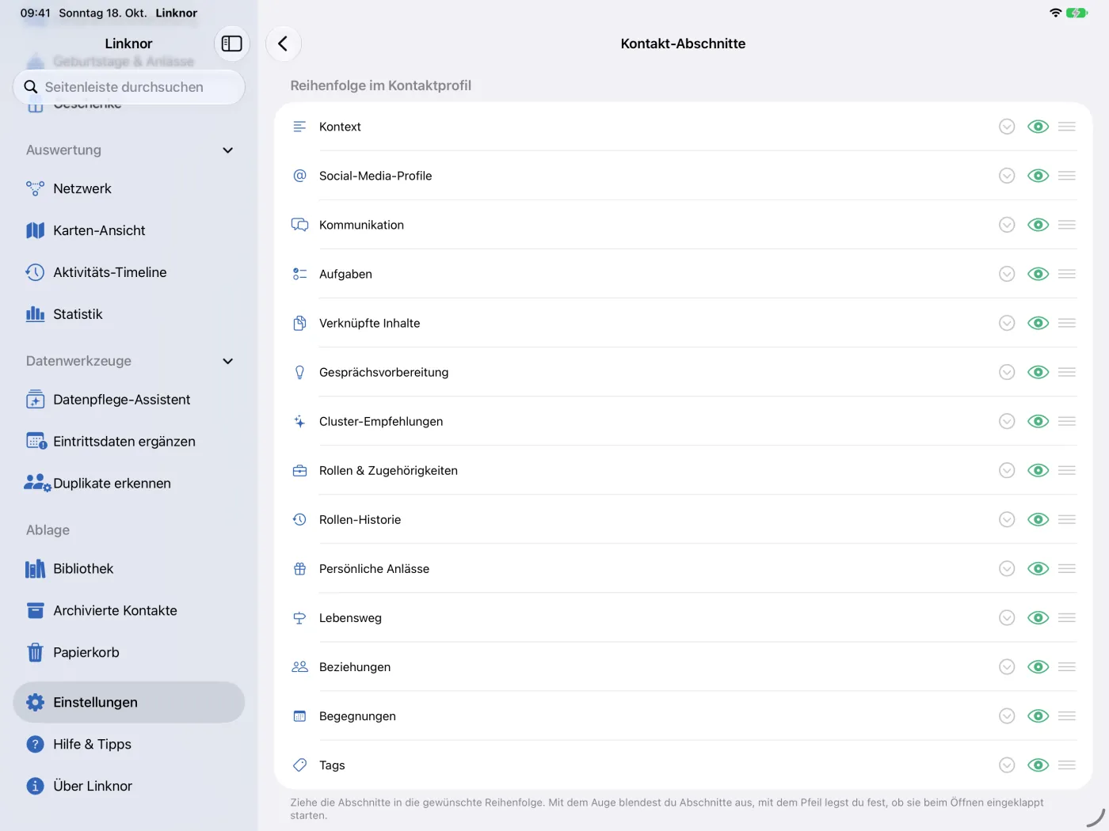Go back using the chevron arrow
The image size is (1109, 831).
pyautogui.click(x=283, y=44)
